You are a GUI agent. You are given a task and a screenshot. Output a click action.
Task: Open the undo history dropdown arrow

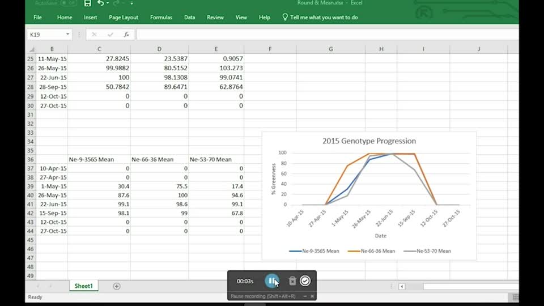click(108, 3)
